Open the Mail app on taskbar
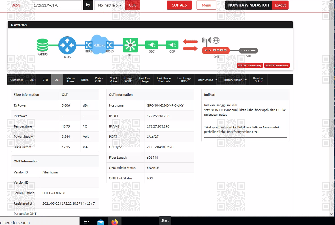Viewport: 335px width, 225px height. tap(101, 222)
